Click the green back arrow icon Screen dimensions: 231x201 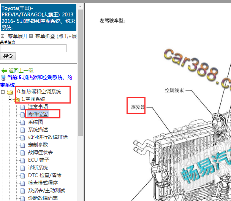[4, 71]
